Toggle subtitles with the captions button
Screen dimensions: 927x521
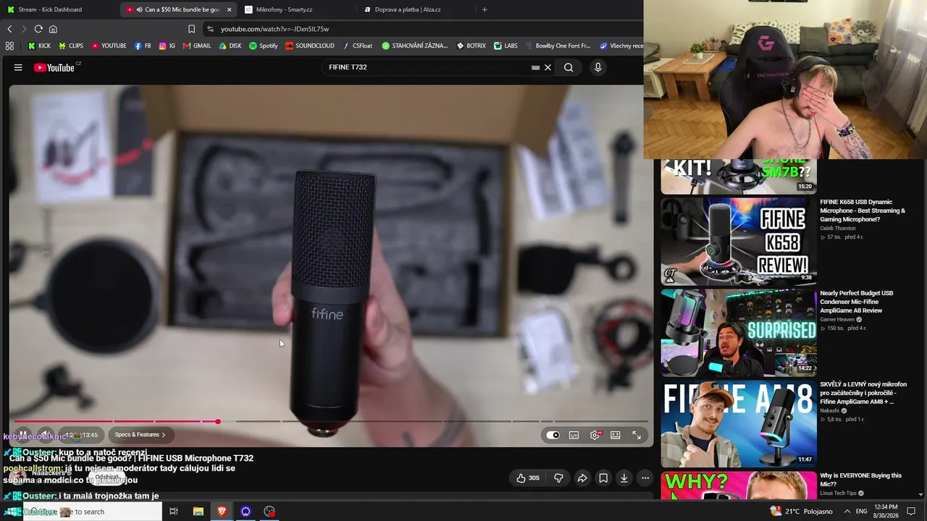(x=574, y=435)
